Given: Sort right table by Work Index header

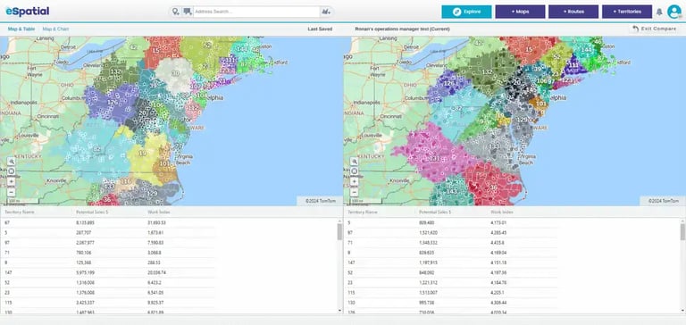Looking at the screenshot, I should [502, 212].
